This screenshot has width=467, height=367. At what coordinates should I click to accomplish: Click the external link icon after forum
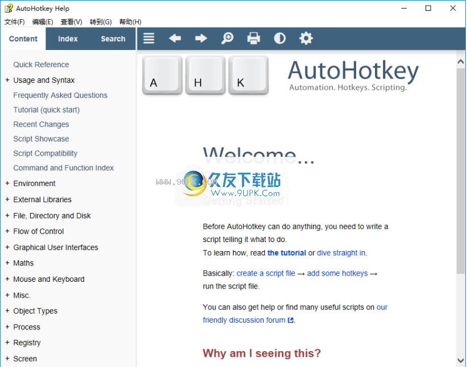tap(290, 320)
